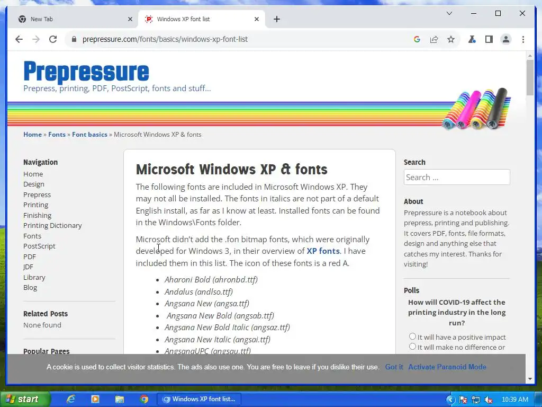
Task: Open PostScript in the Navigation sidebar
Action: pyautogui.click(x=39, y=246)
